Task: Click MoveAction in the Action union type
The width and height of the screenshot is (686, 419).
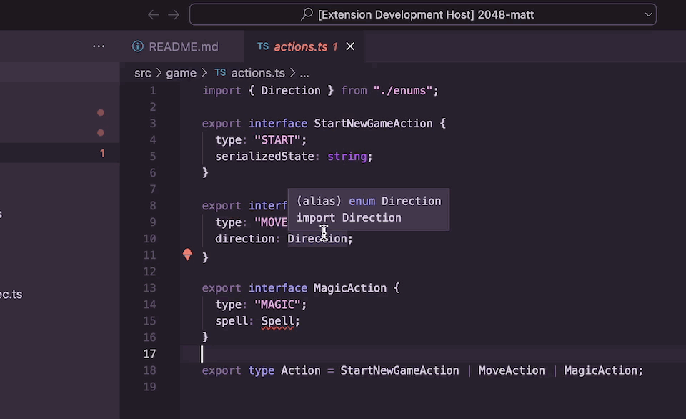Action: point(512,370)
